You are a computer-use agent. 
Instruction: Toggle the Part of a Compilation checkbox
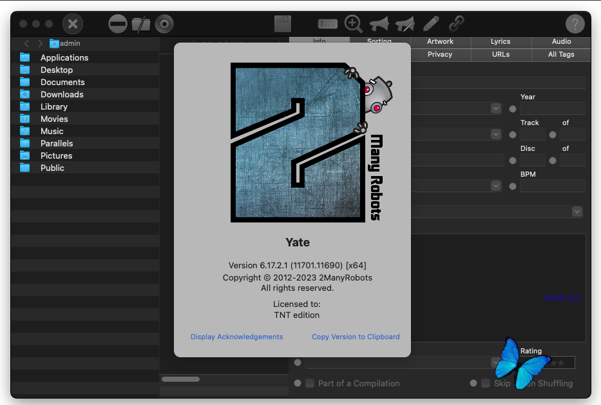click(310, 383)
